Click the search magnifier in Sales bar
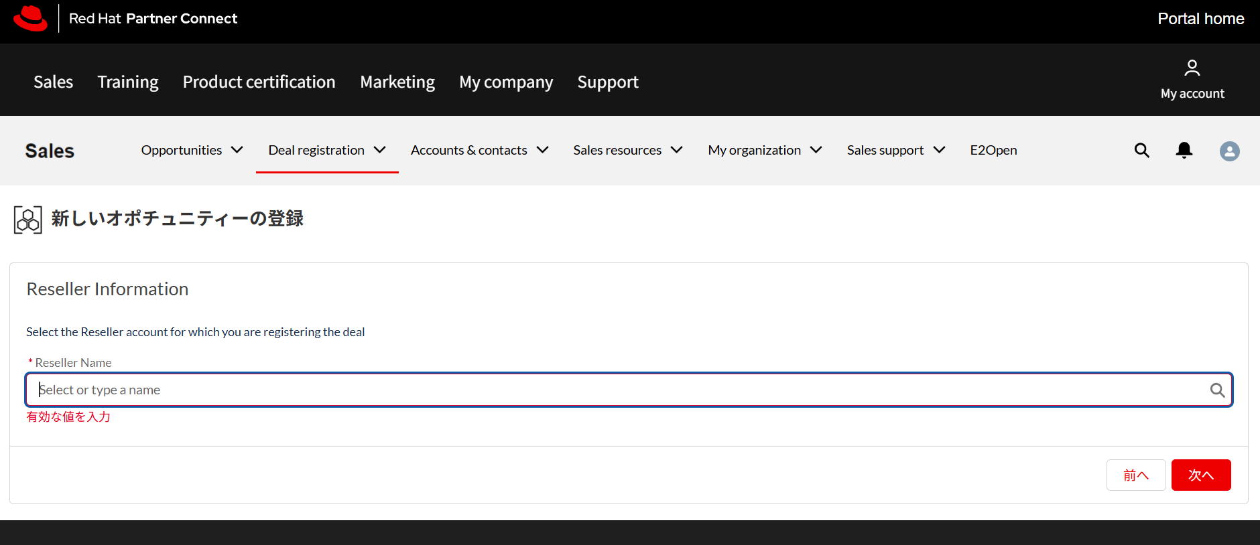 [x=1141, y=151]
